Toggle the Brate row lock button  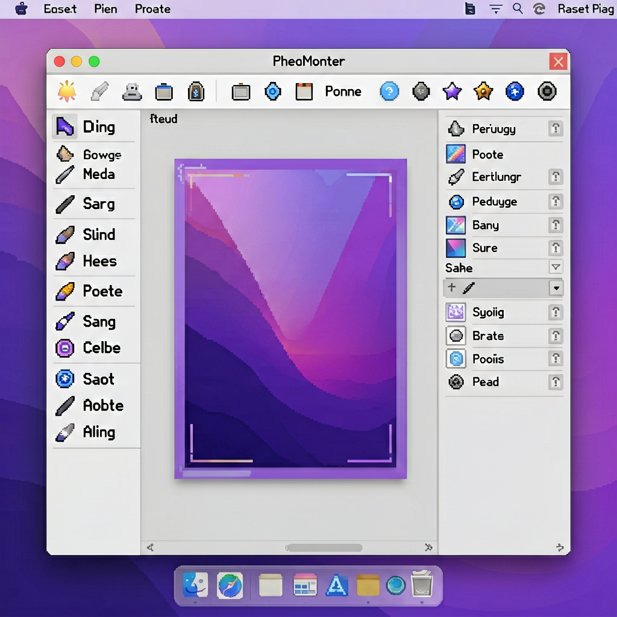click(x=556, y=336)
